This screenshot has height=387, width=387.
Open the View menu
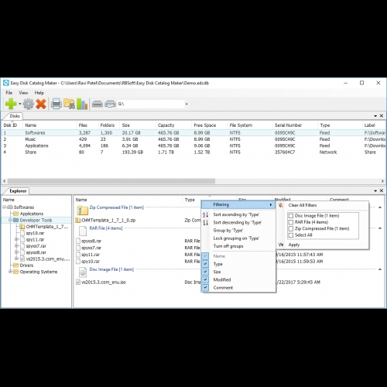pyautogui.click(x=23, y=93)
